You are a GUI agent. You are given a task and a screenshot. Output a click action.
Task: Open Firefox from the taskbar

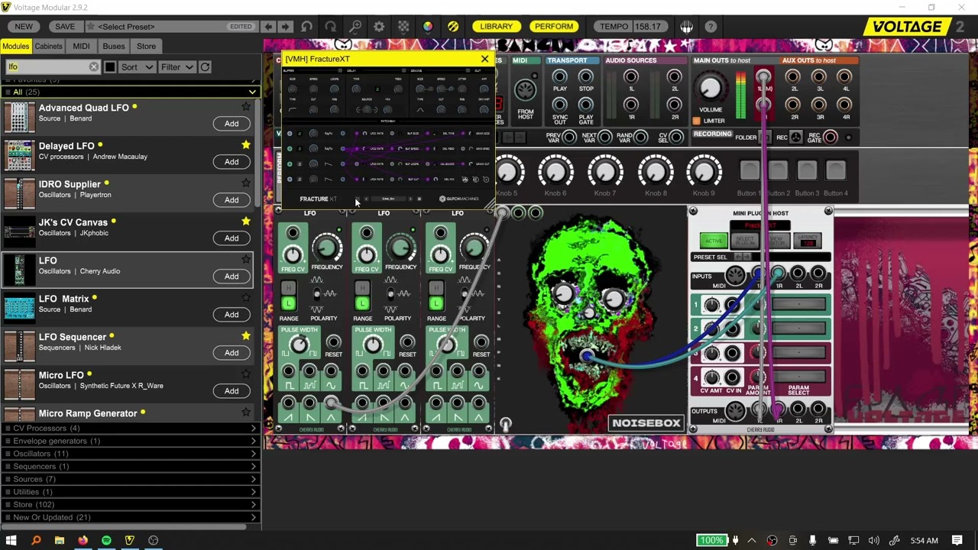point(83,540)
